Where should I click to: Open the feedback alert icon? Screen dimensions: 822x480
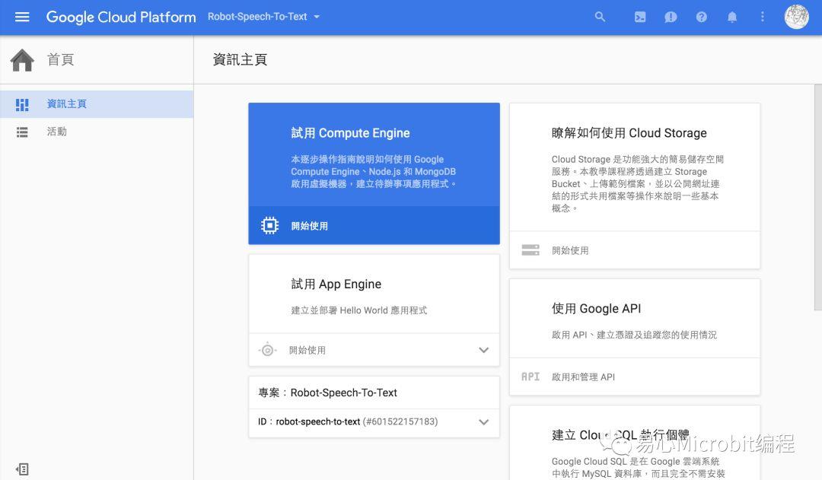[671, 17]
